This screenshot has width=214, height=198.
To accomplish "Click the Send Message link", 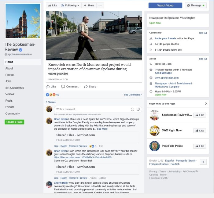I will [163, 73].
